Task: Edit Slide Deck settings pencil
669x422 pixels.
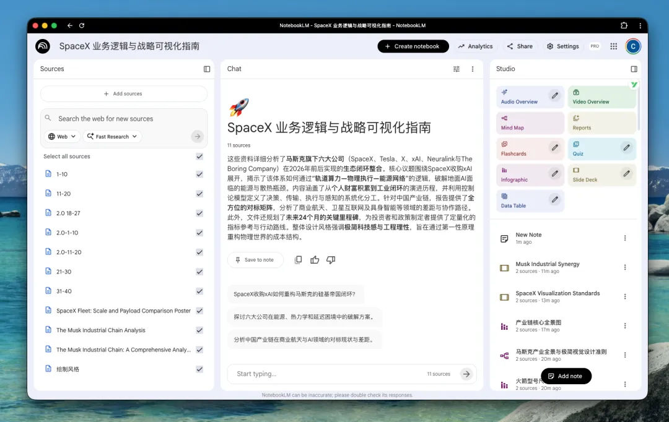Action: [x=626, y=174]
